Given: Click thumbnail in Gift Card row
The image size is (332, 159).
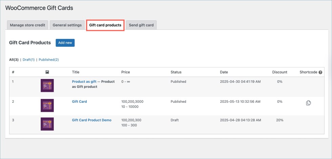Looking at the screenshot, I should tap(47, 105).
